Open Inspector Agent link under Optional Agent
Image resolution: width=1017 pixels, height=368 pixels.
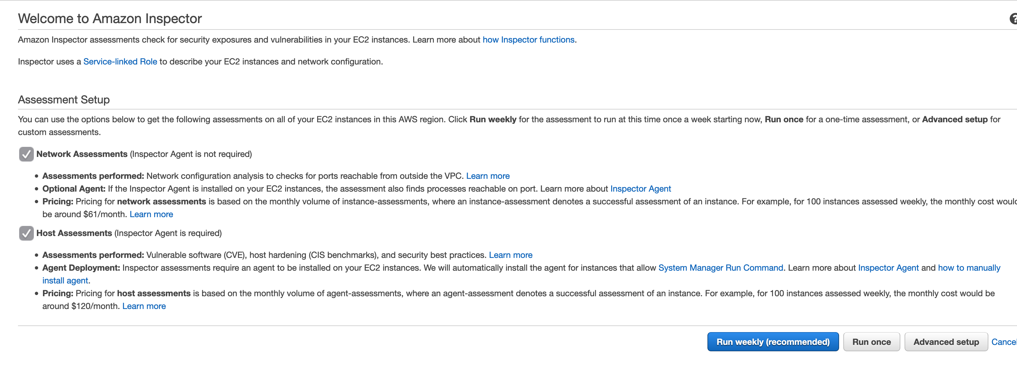point(640,189)
